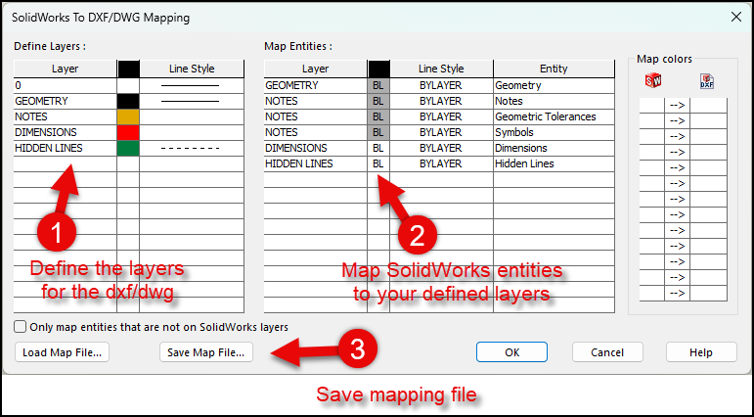Confirm with the OK button

coord(511,352)
